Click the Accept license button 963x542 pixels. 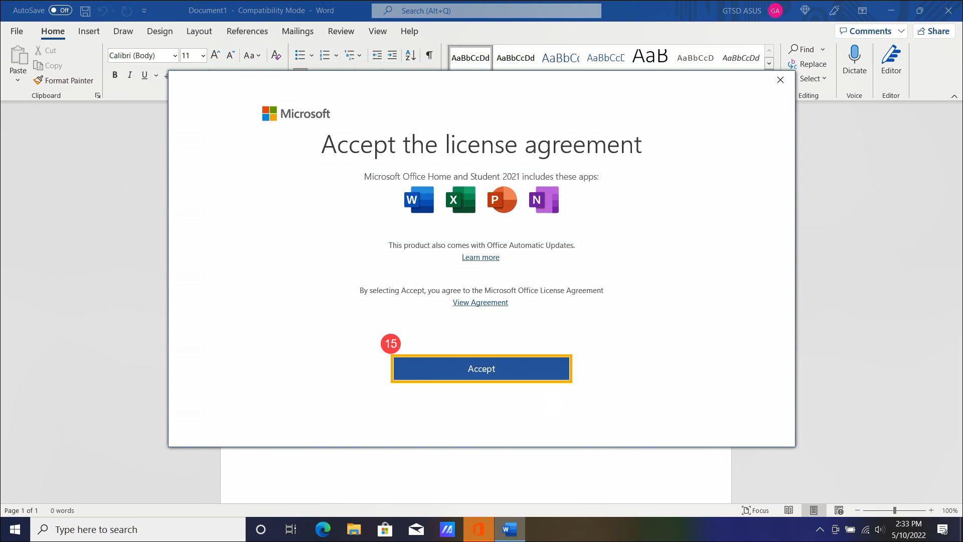pyautogui.click(x=481, y=369)
